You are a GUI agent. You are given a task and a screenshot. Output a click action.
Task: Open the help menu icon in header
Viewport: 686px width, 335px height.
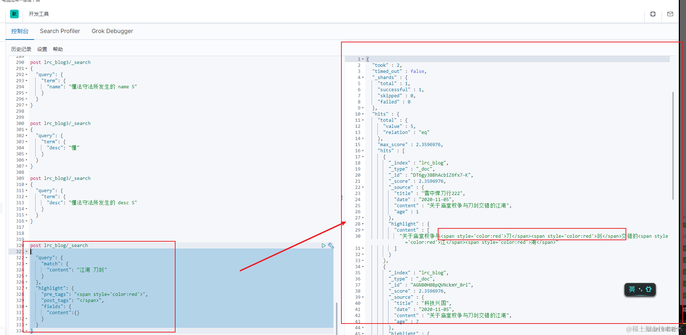(653, 14)
